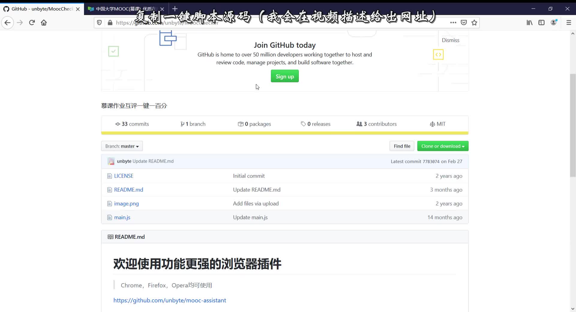Open the MIT license link
This screenshot has height=312, width=576.
pyautogui.click(x=438, y=124)
